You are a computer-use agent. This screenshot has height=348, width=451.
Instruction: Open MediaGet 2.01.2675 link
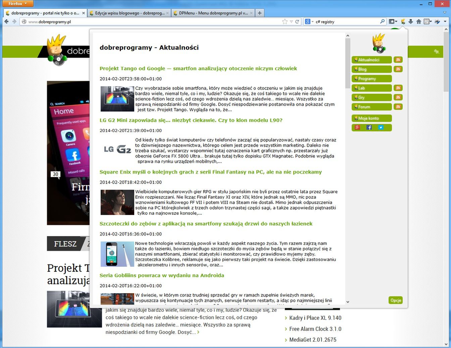(x=313, y=340)
